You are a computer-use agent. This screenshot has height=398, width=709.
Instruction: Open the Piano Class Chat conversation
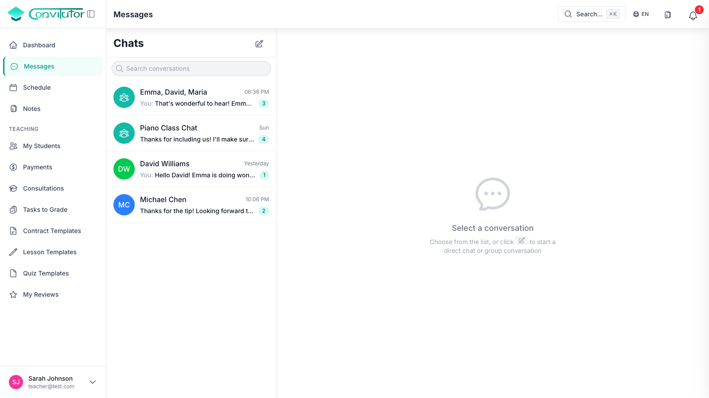pos(191,134)
